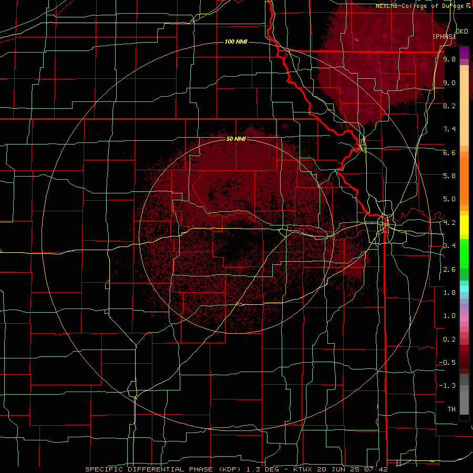
Task: Select the 5.0 scale value
Action: point(449,199)
